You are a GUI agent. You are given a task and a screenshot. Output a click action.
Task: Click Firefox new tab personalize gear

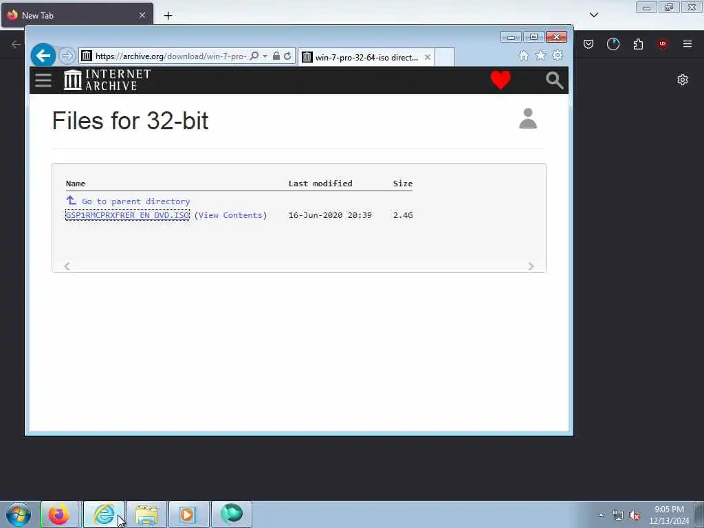[683, 80]
